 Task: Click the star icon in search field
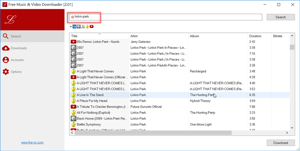pos(72,17)
